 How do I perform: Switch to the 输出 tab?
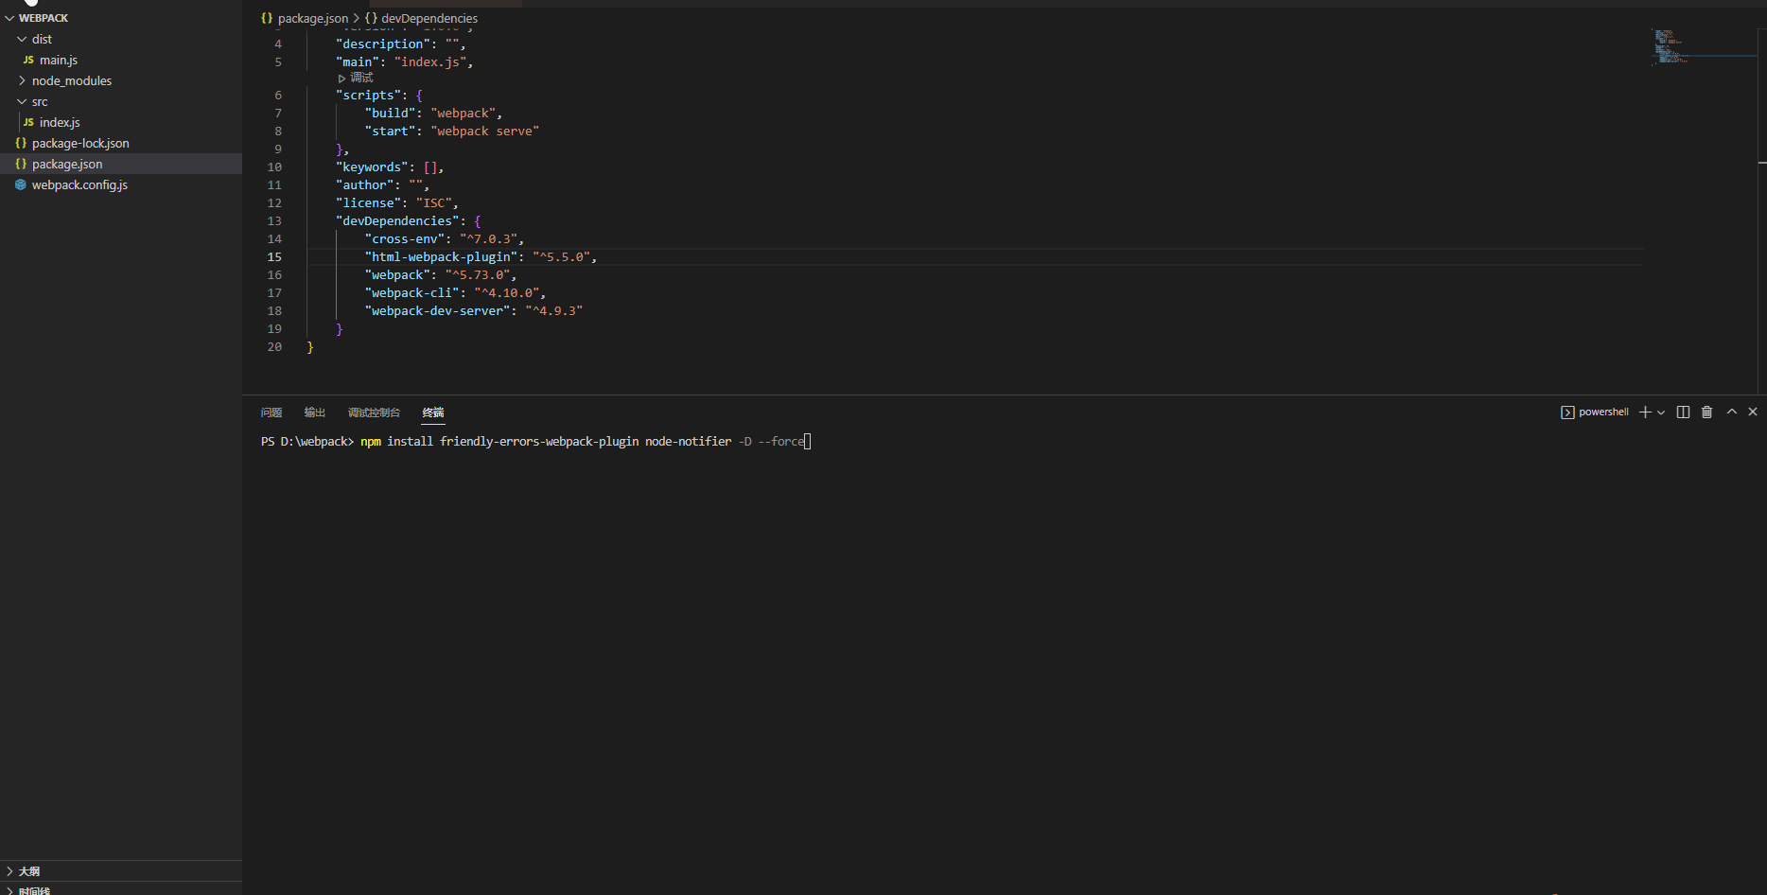click(314, 412)
